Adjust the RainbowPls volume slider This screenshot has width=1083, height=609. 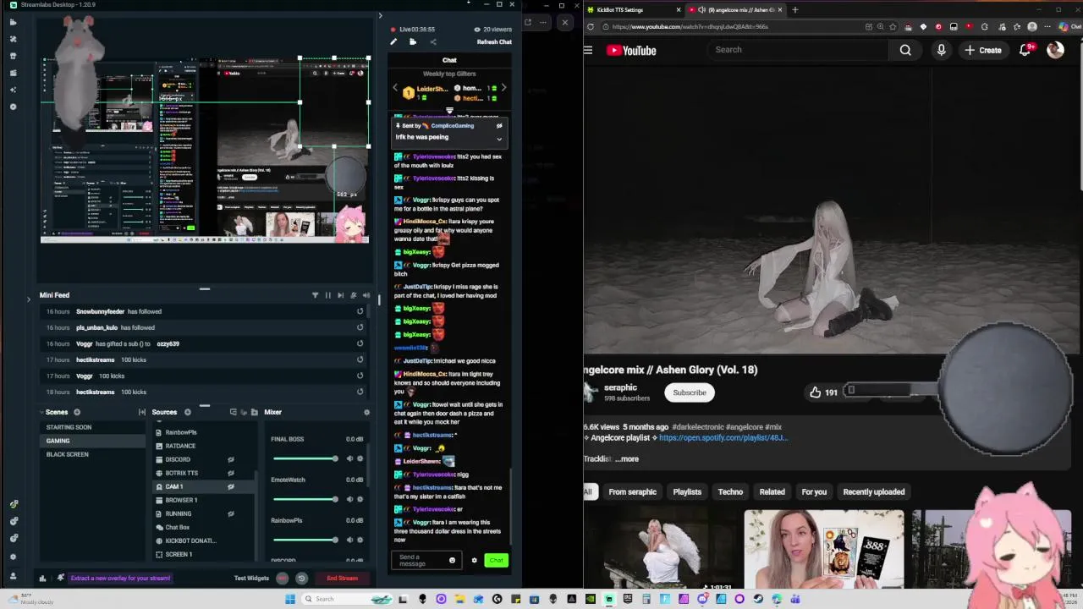305,540
